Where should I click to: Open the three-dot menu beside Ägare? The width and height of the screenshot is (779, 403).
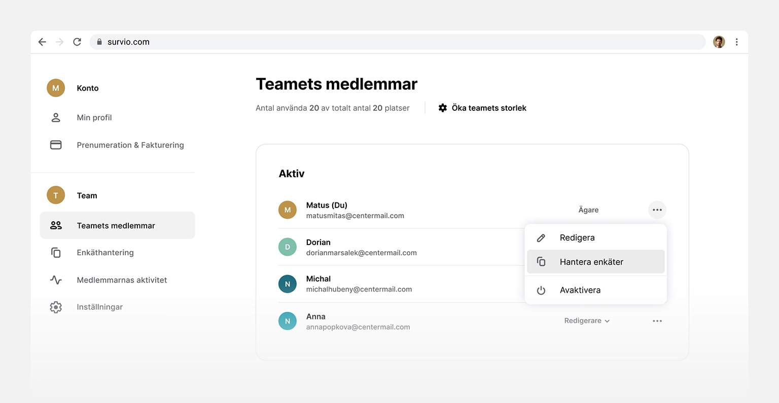point(657,210)
